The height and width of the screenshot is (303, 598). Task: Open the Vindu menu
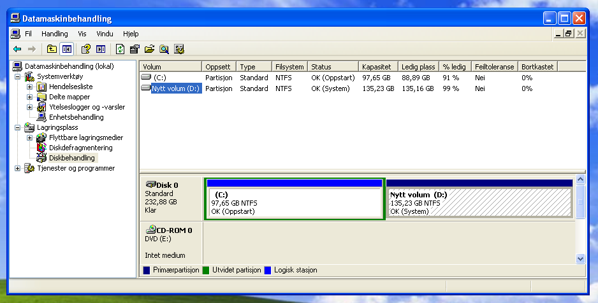pyautogui.click(x=105, y=34)
